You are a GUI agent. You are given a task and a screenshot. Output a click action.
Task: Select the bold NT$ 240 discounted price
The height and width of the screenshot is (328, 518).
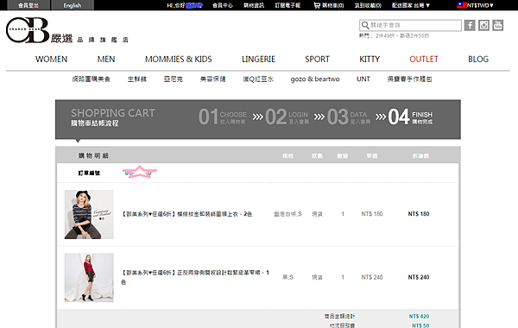(x=419, y=277)
